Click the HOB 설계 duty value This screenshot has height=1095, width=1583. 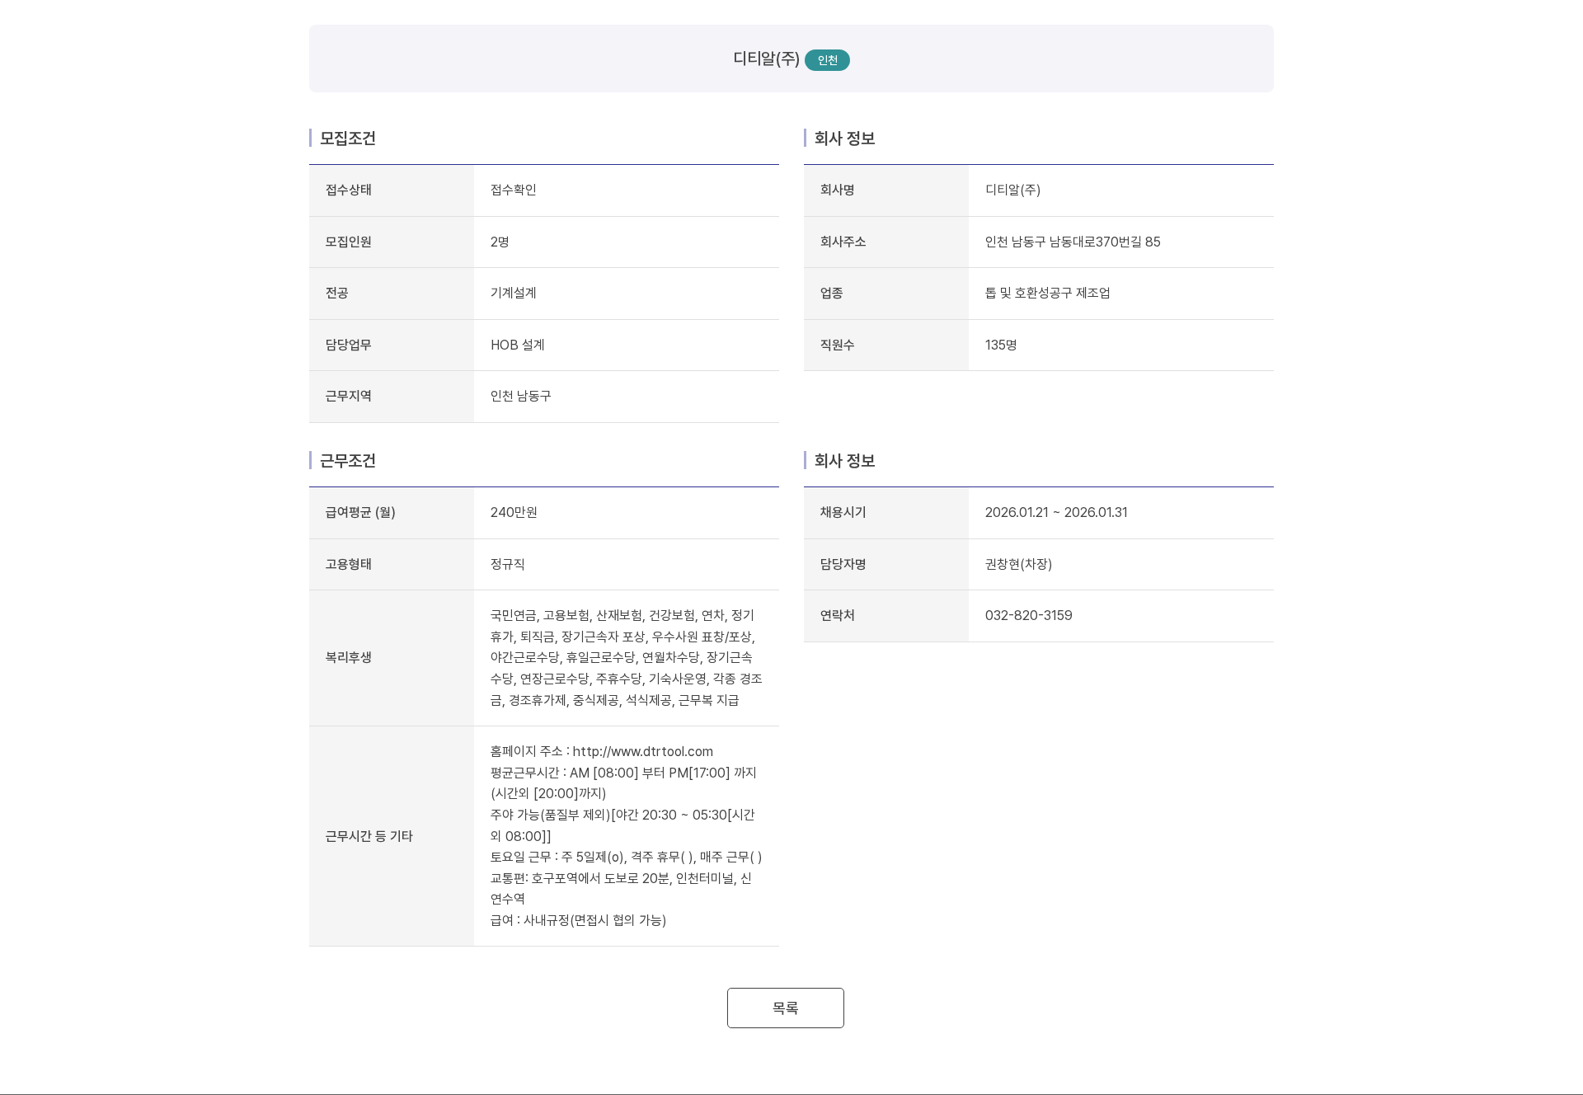coord(518,345)
